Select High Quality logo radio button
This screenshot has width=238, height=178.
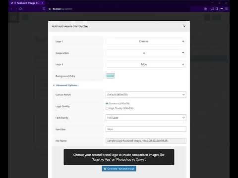107,108
